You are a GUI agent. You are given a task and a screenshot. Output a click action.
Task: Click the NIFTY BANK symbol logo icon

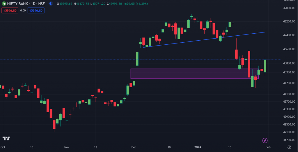click(4, 3)
